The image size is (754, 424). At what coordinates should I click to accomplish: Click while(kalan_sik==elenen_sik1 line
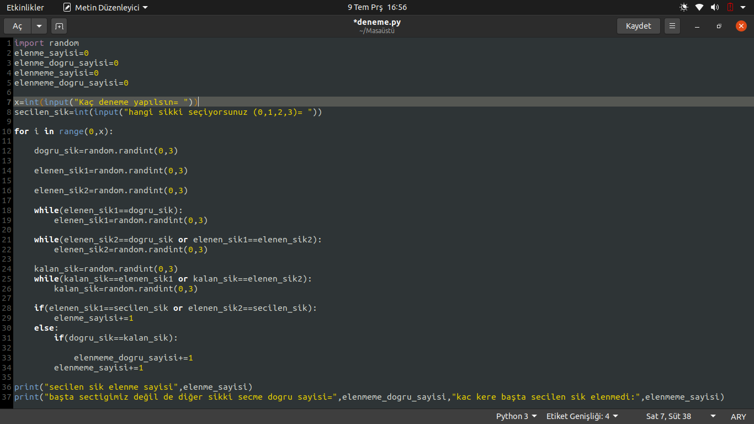coord(173,279)
